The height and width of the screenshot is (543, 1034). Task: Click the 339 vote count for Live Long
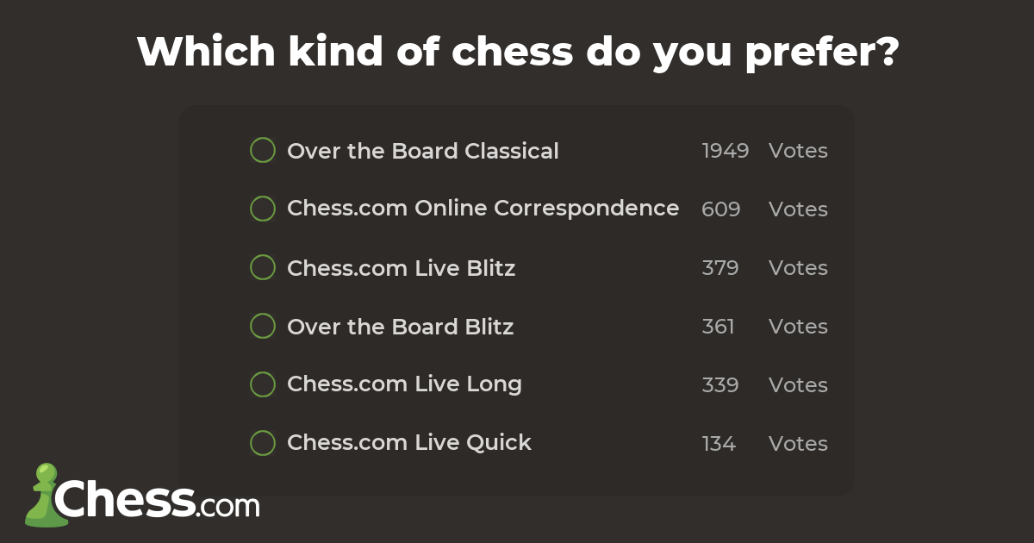[721, 385]
